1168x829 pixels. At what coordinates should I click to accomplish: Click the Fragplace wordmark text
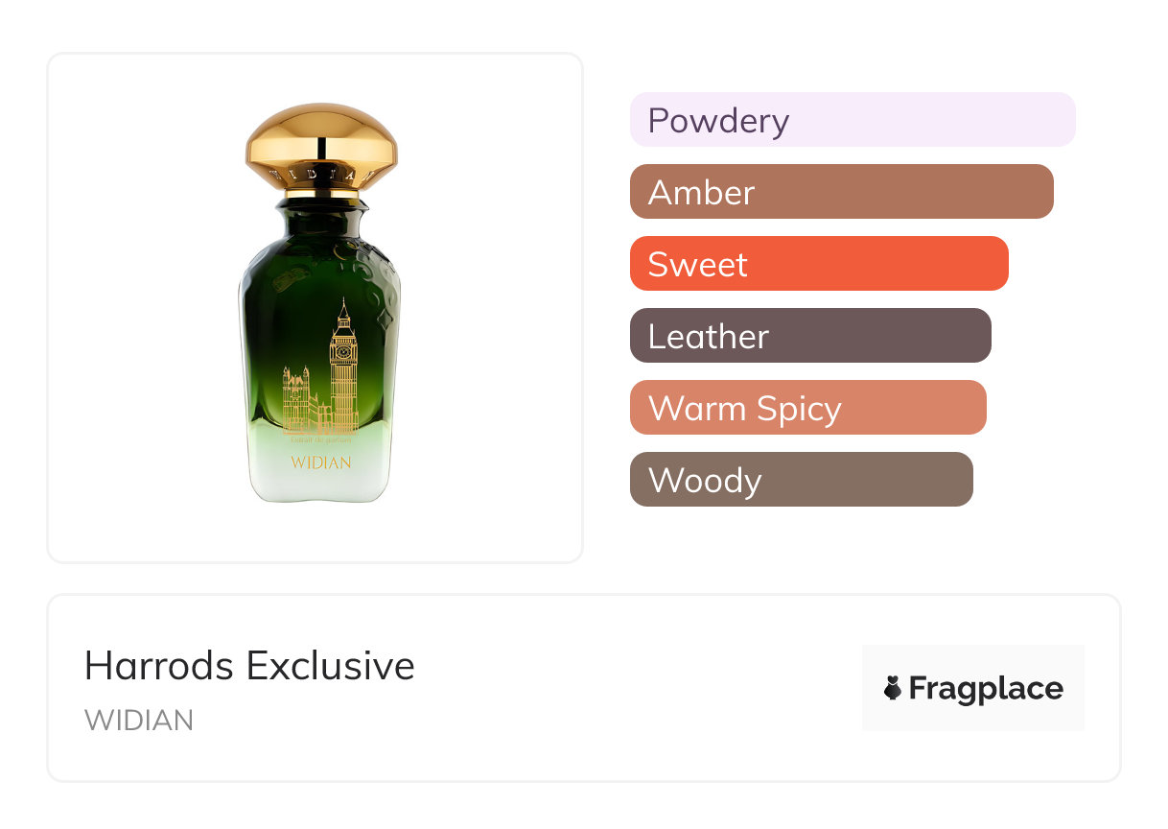tap(986, 688)
